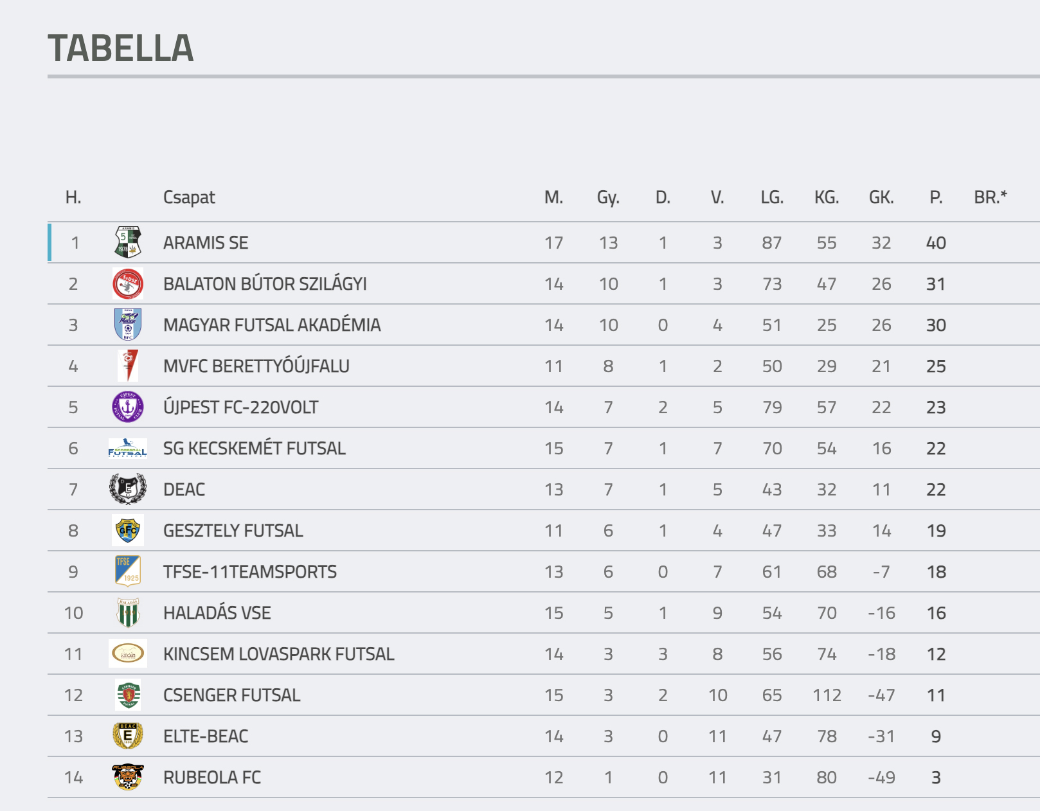
Task: Click the 'P.' points column header
Action: point(936,197)
